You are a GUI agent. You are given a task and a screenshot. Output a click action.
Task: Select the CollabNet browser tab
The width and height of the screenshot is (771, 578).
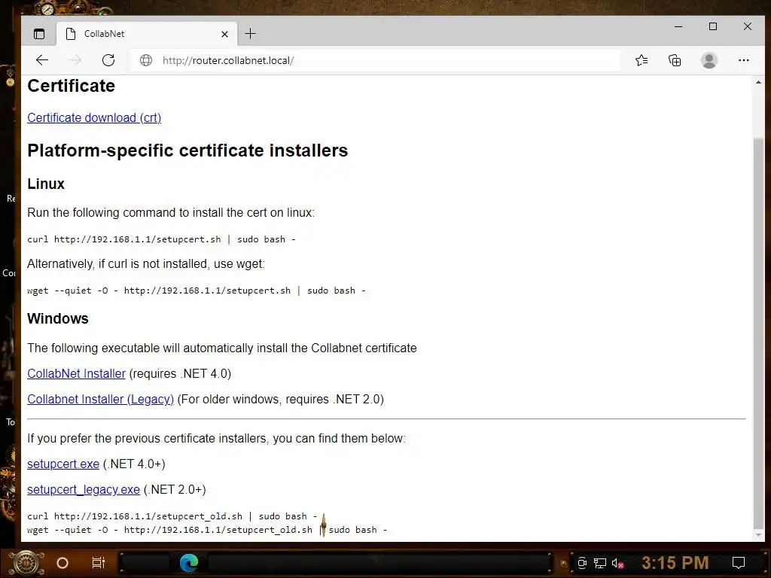click(x=147, y=34)
